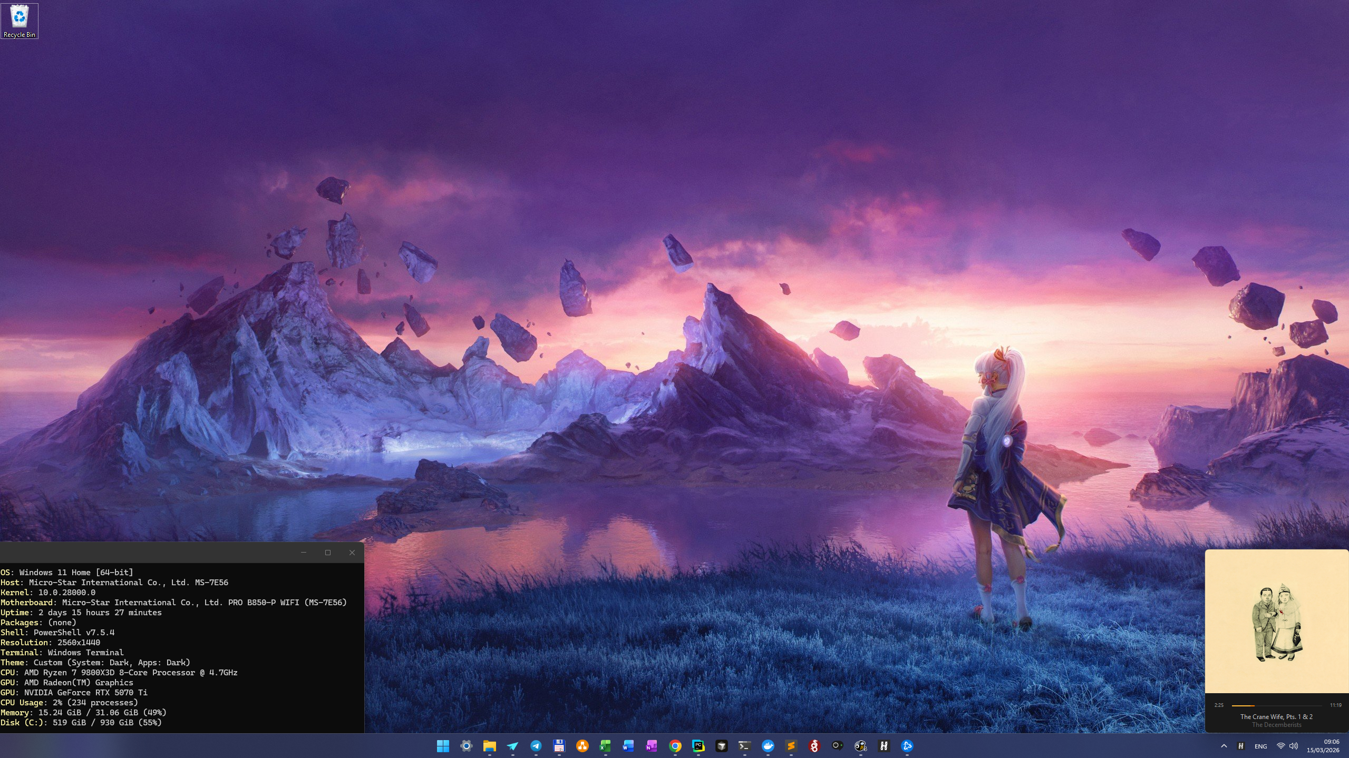Open Google Chrome from the taskbar
Image resolution: width=1349 pixels, height=758 pixels.
675,746
